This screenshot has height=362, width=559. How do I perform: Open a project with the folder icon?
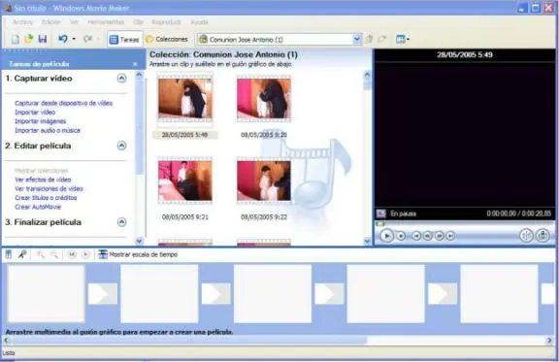28,39
